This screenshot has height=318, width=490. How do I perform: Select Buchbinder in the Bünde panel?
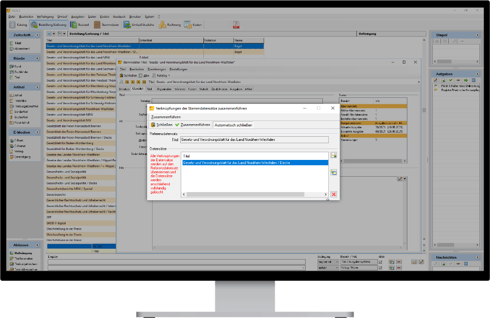[19, 72]
